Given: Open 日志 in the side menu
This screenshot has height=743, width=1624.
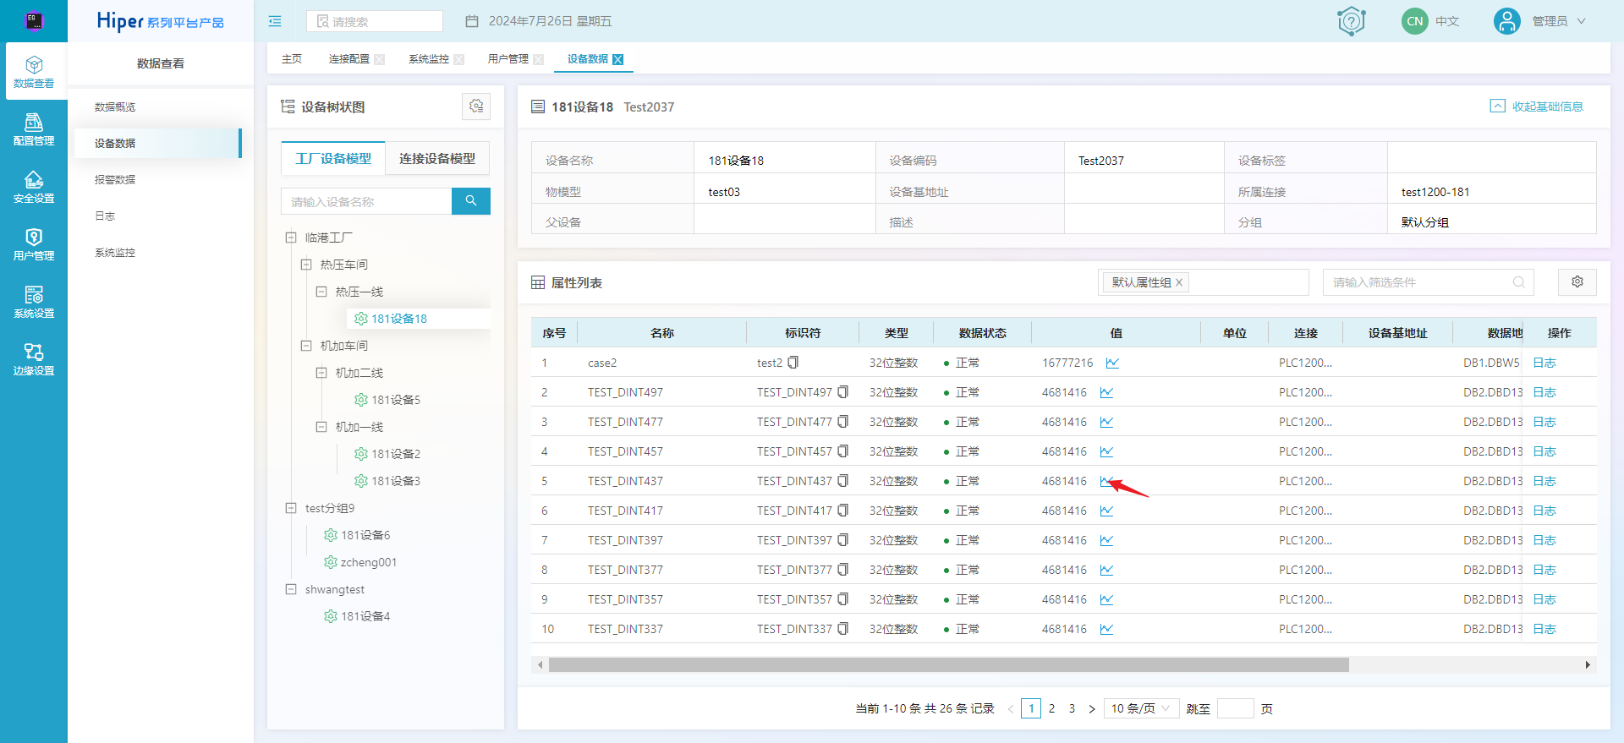Looking at the screenshot, I should coord(105,216).
